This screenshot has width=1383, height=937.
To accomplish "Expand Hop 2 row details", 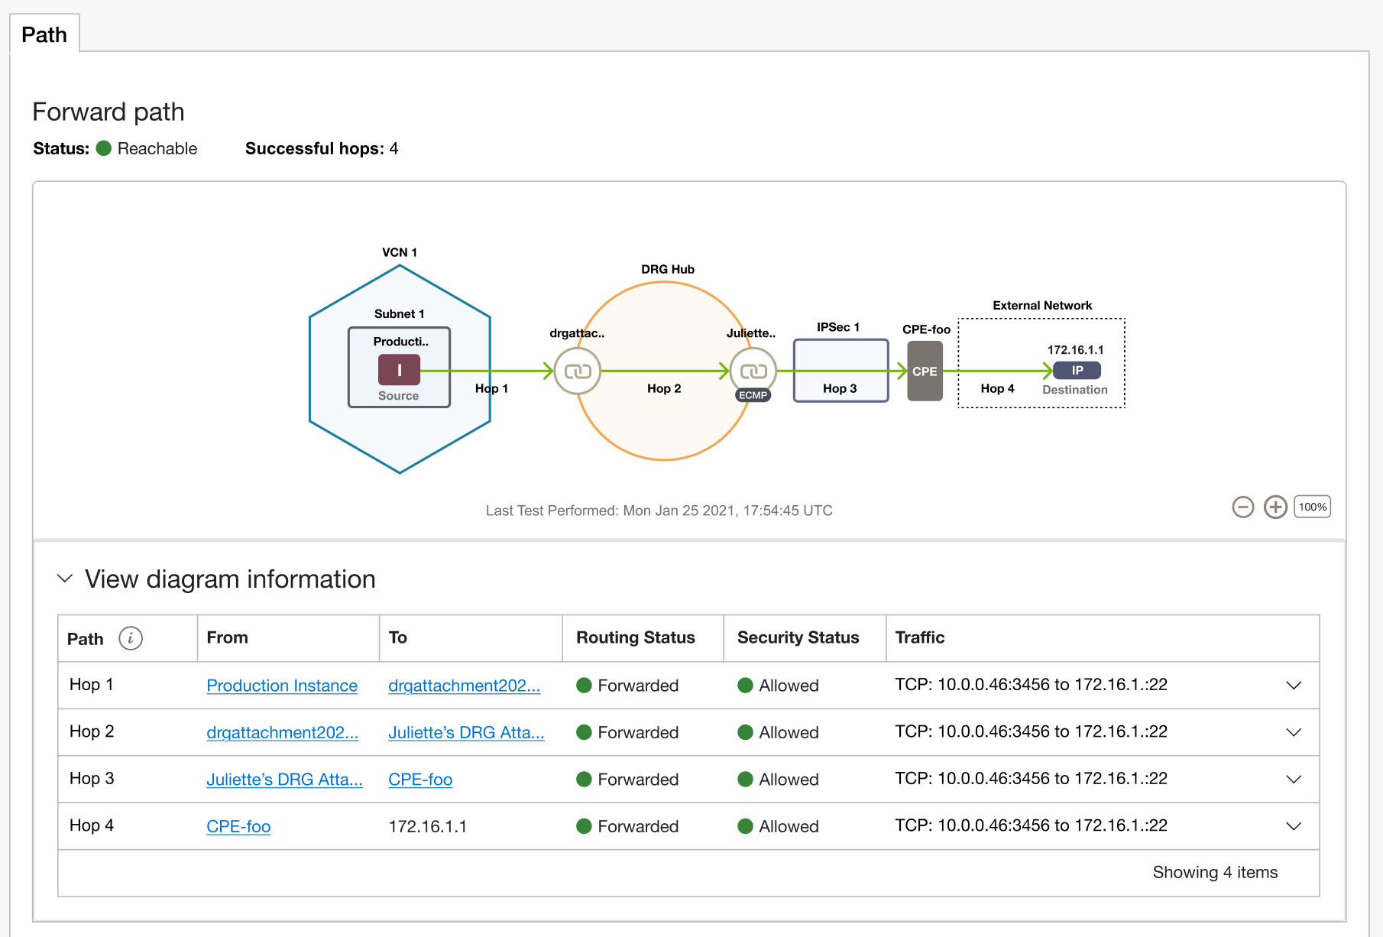I will (1294, 732).
